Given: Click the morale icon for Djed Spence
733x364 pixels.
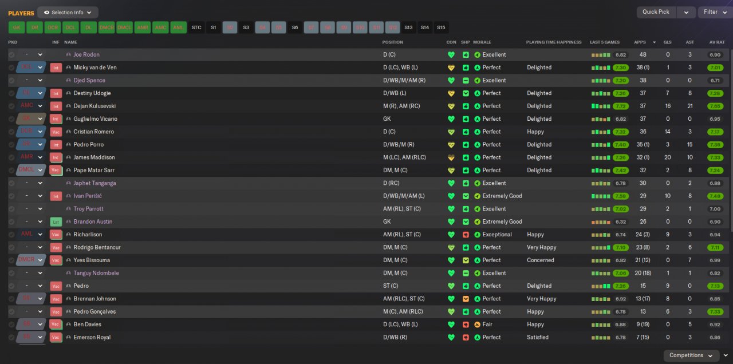Looking at the screenshot, I should 478,81.
